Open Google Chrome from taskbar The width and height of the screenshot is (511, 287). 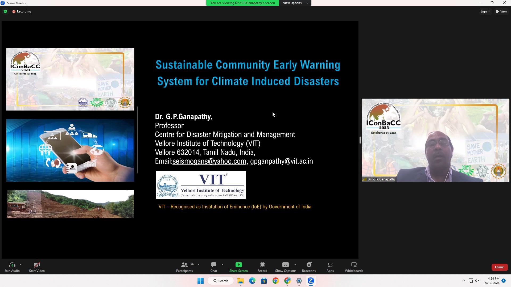[276, 281]
